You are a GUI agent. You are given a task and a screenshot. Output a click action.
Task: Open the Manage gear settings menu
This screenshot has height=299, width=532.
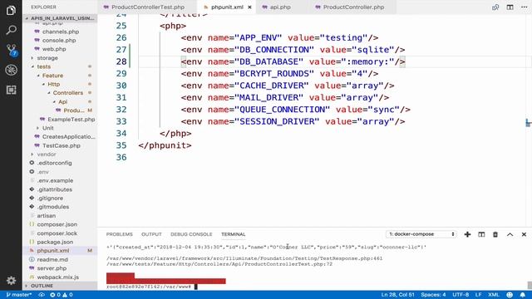click(11, 281)
